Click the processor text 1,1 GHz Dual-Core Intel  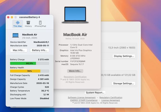point(81,45)
